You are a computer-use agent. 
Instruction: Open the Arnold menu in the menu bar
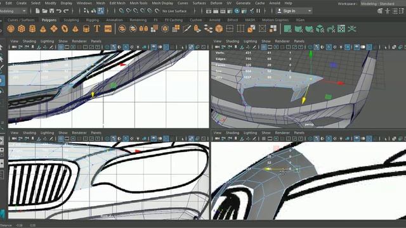click(275, 3)
